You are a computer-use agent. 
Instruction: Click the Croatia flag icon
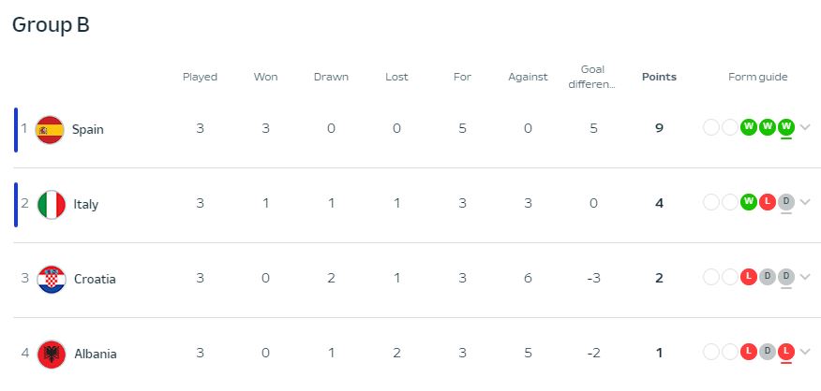tap(52, 279)
